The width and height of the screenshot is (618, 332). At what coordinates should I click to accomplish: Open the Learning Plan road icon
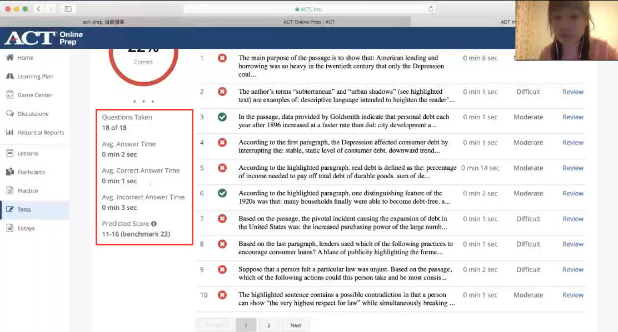10,76
